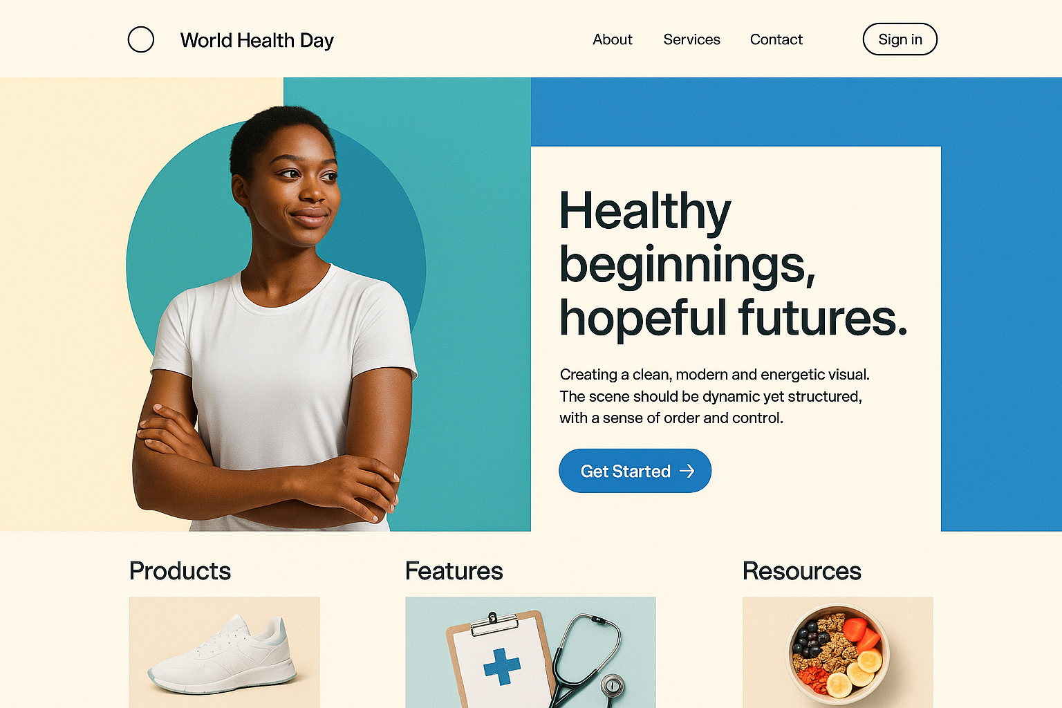Select the white sneaker thumbnail
Viewport: 1062px width, 708px height.
tap(225, 652)
